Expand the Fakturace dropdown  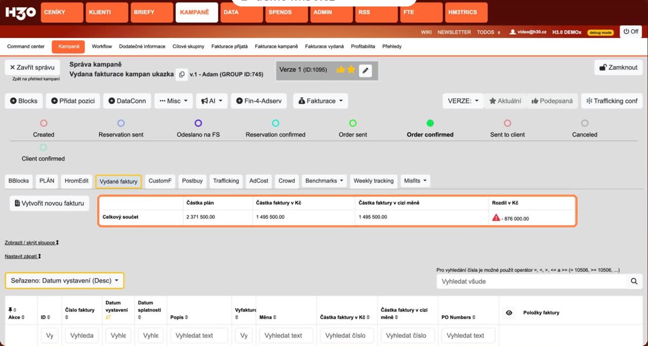(320, 101)
